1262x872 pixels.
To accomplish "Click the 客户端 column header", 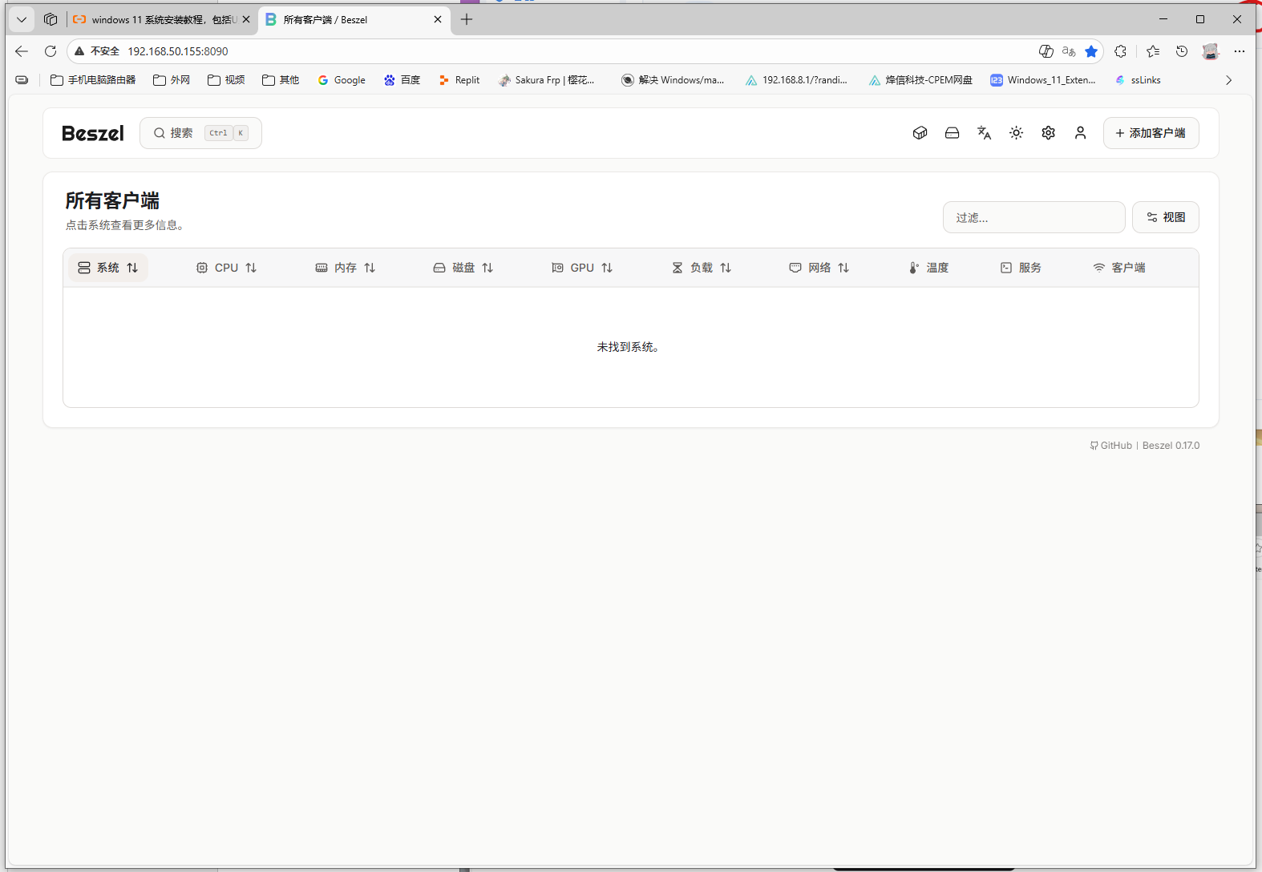I will [1119, 268].
